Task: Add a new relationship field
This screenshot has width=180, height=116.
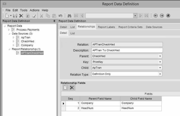Action: coord(65,88)
